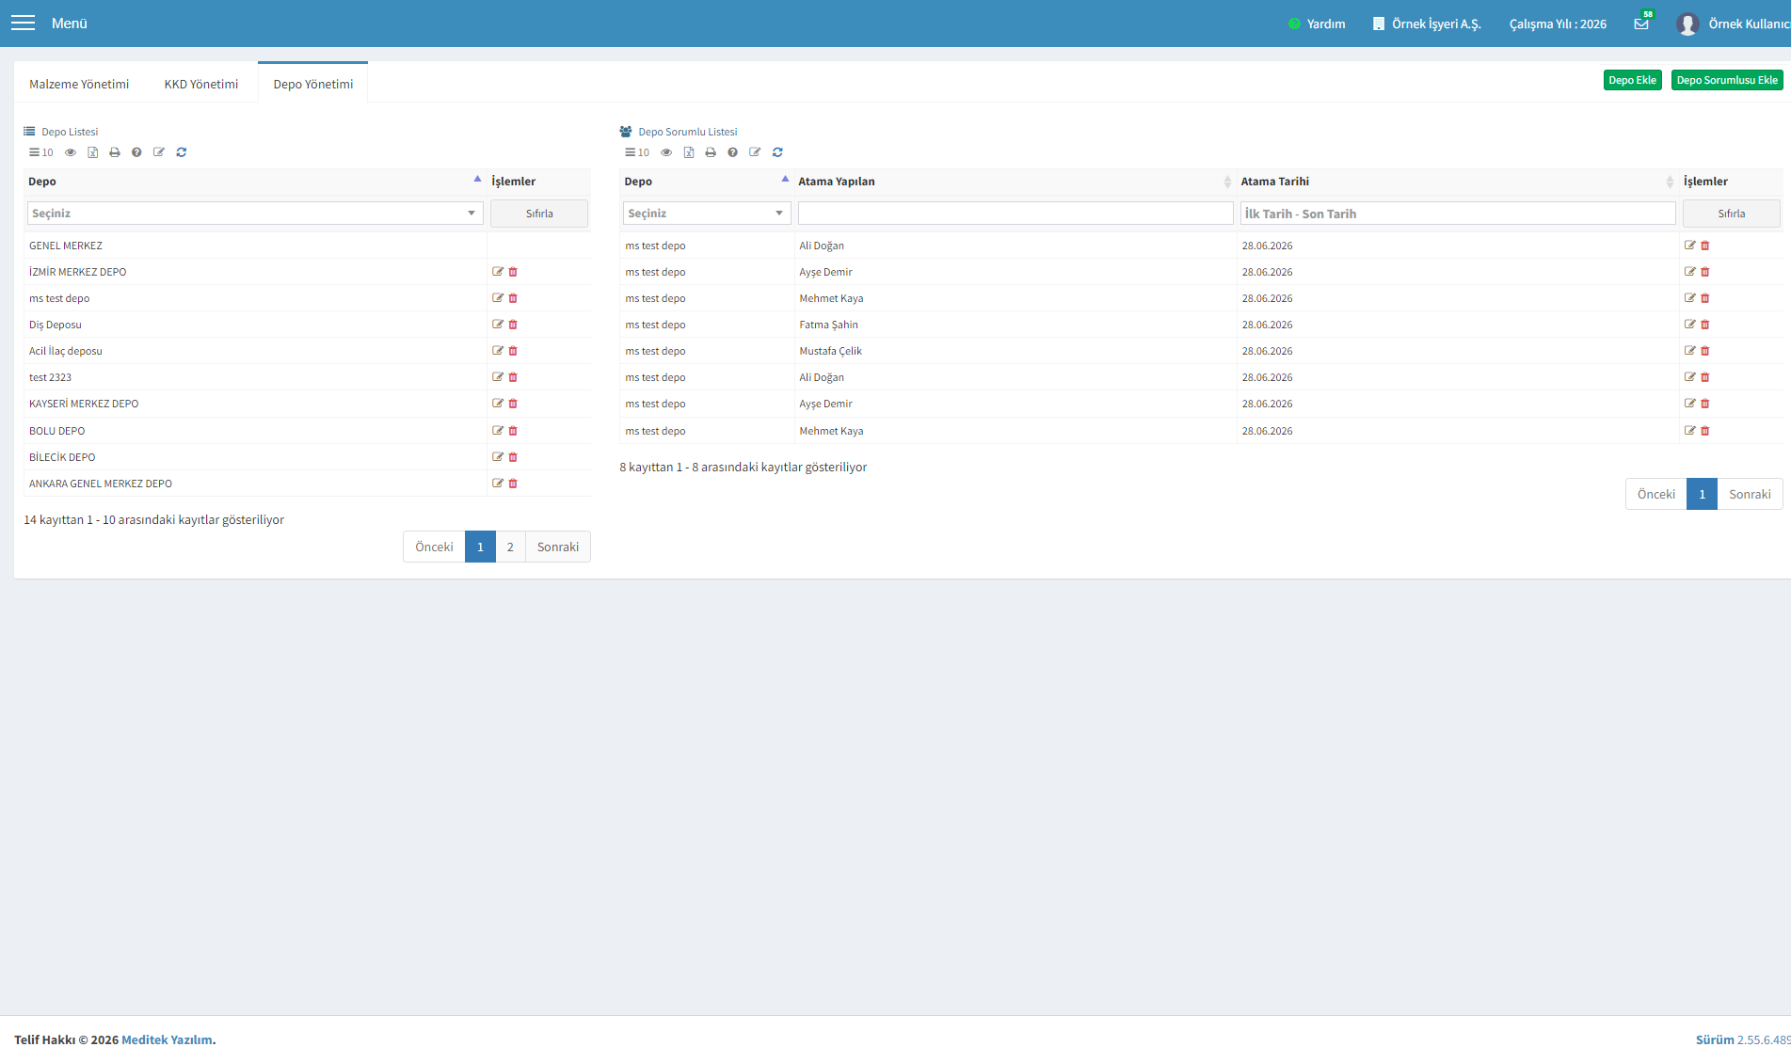Open help icon in Depo Listesi toolbar
1791x1063 pixels.
[136, 152]
